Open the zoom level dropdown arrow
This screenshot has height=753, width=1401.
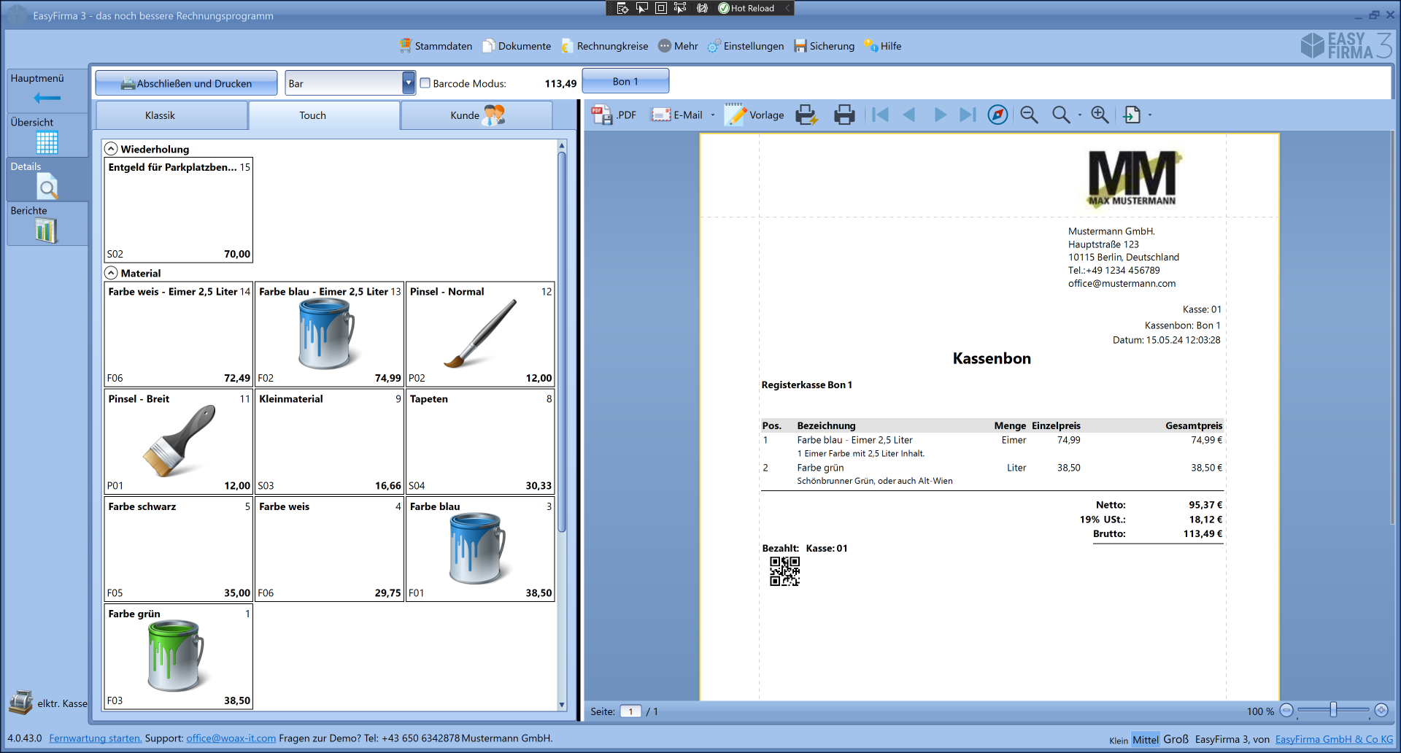tap(1080, 115)
